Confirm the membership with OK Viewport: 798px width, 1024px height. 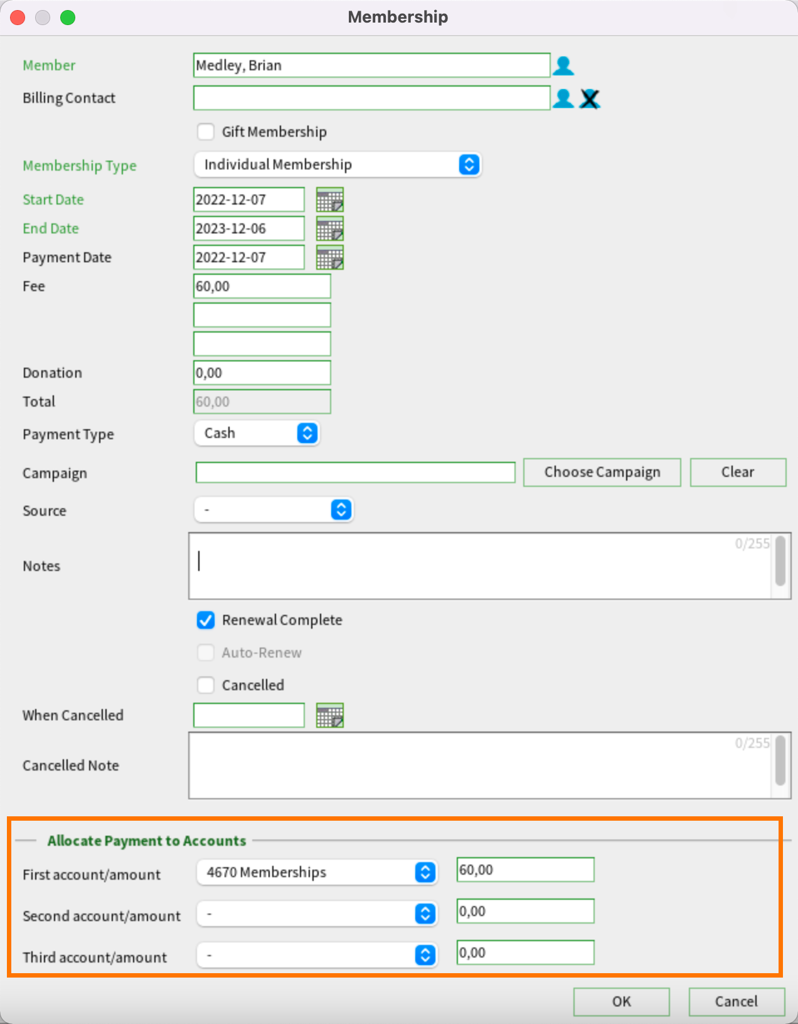click(622, 1001)
